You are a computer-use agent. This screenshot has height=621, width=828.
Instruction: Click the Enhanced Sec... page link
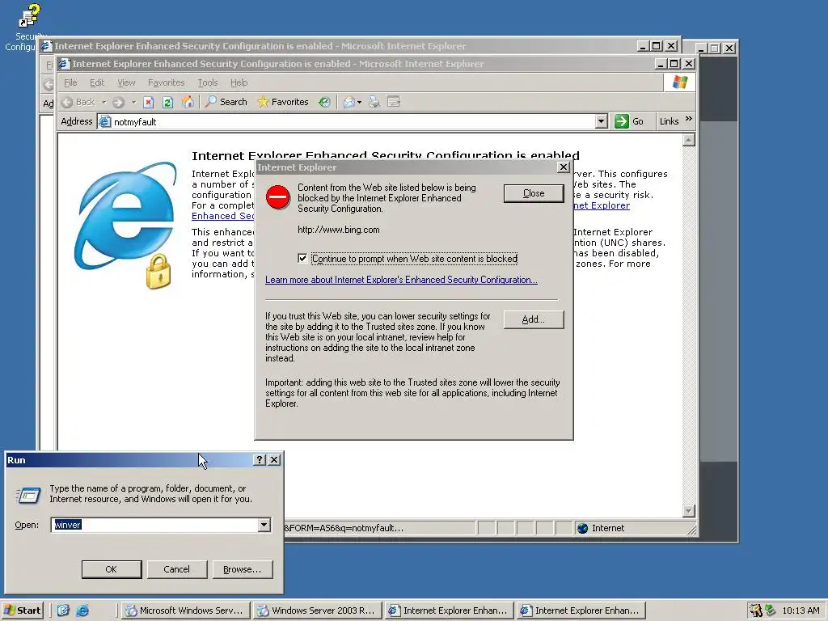coord(222,216)
